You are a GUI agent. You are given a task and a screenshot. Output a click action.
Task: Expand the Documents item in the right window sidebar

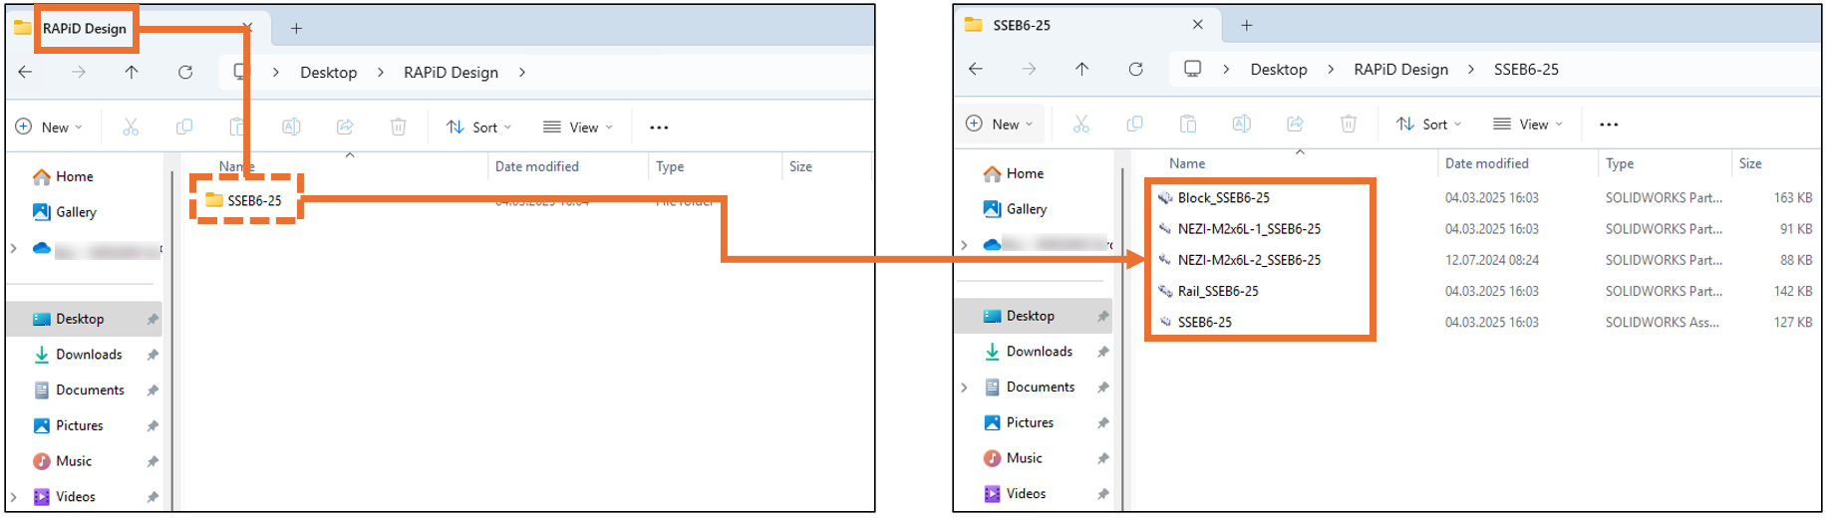pyautogui.click(x=964, y=388)
